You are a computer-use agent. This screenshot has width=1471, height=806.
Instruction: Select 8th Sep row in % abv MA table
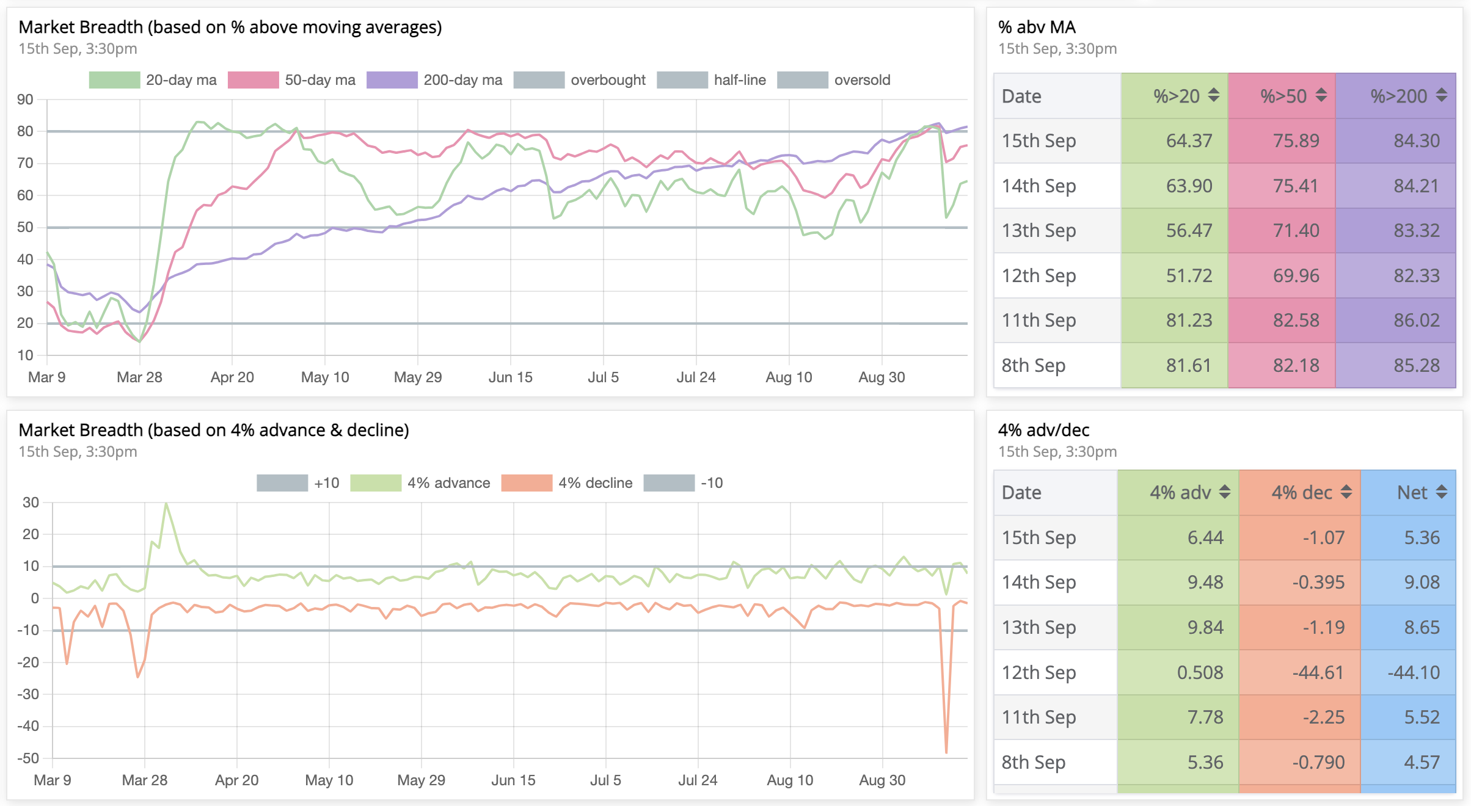1225,365
